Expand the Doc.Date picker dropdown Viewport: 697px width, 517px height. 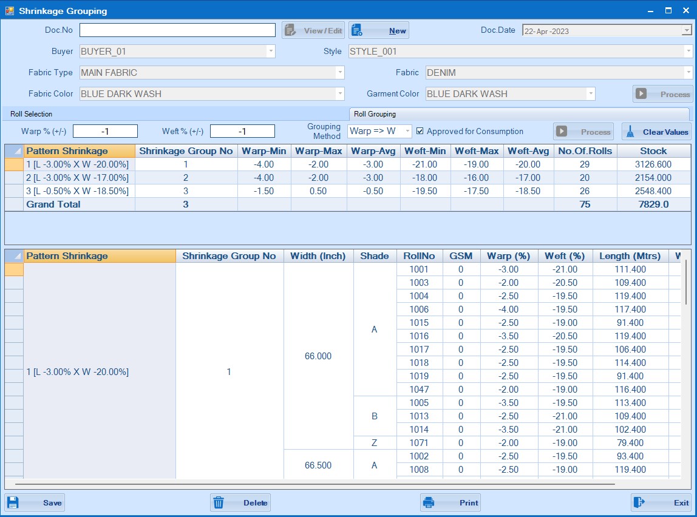(x=687, y=30)
